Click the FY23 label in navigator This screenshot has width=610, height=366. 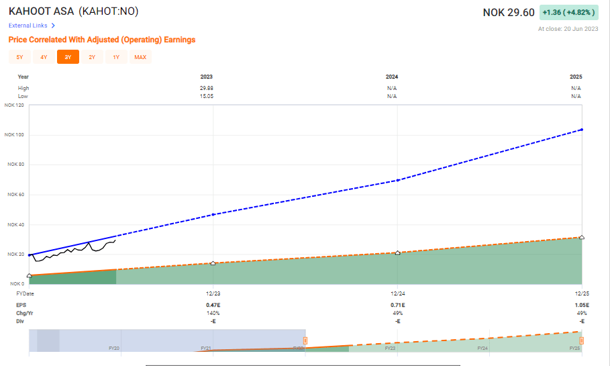click(390, 348)
